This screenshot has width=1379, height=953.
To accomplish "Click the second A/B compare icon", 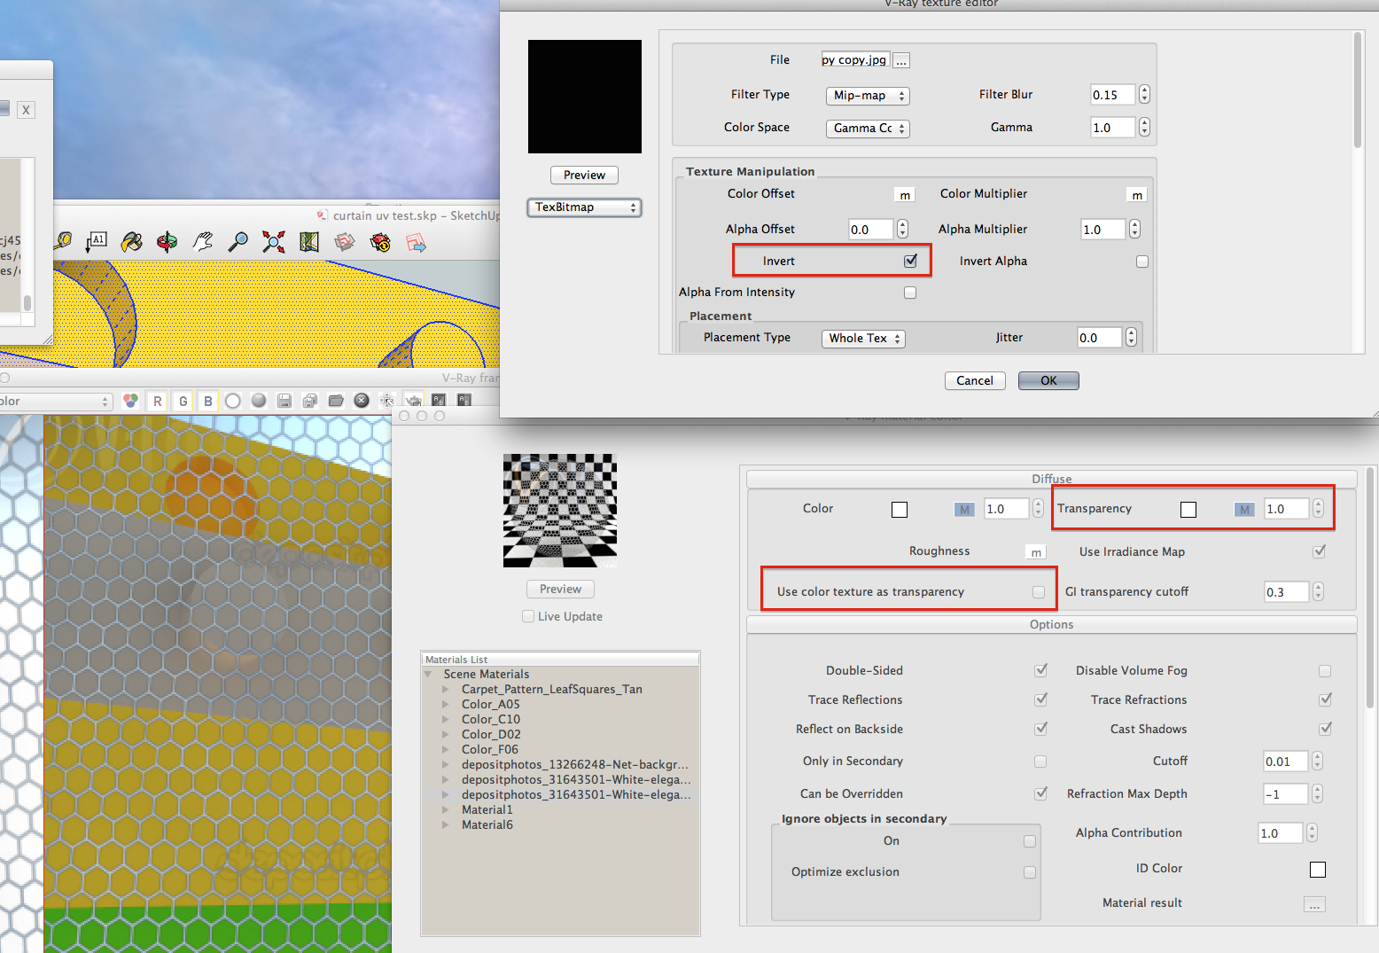I will (x=464, y=401).
